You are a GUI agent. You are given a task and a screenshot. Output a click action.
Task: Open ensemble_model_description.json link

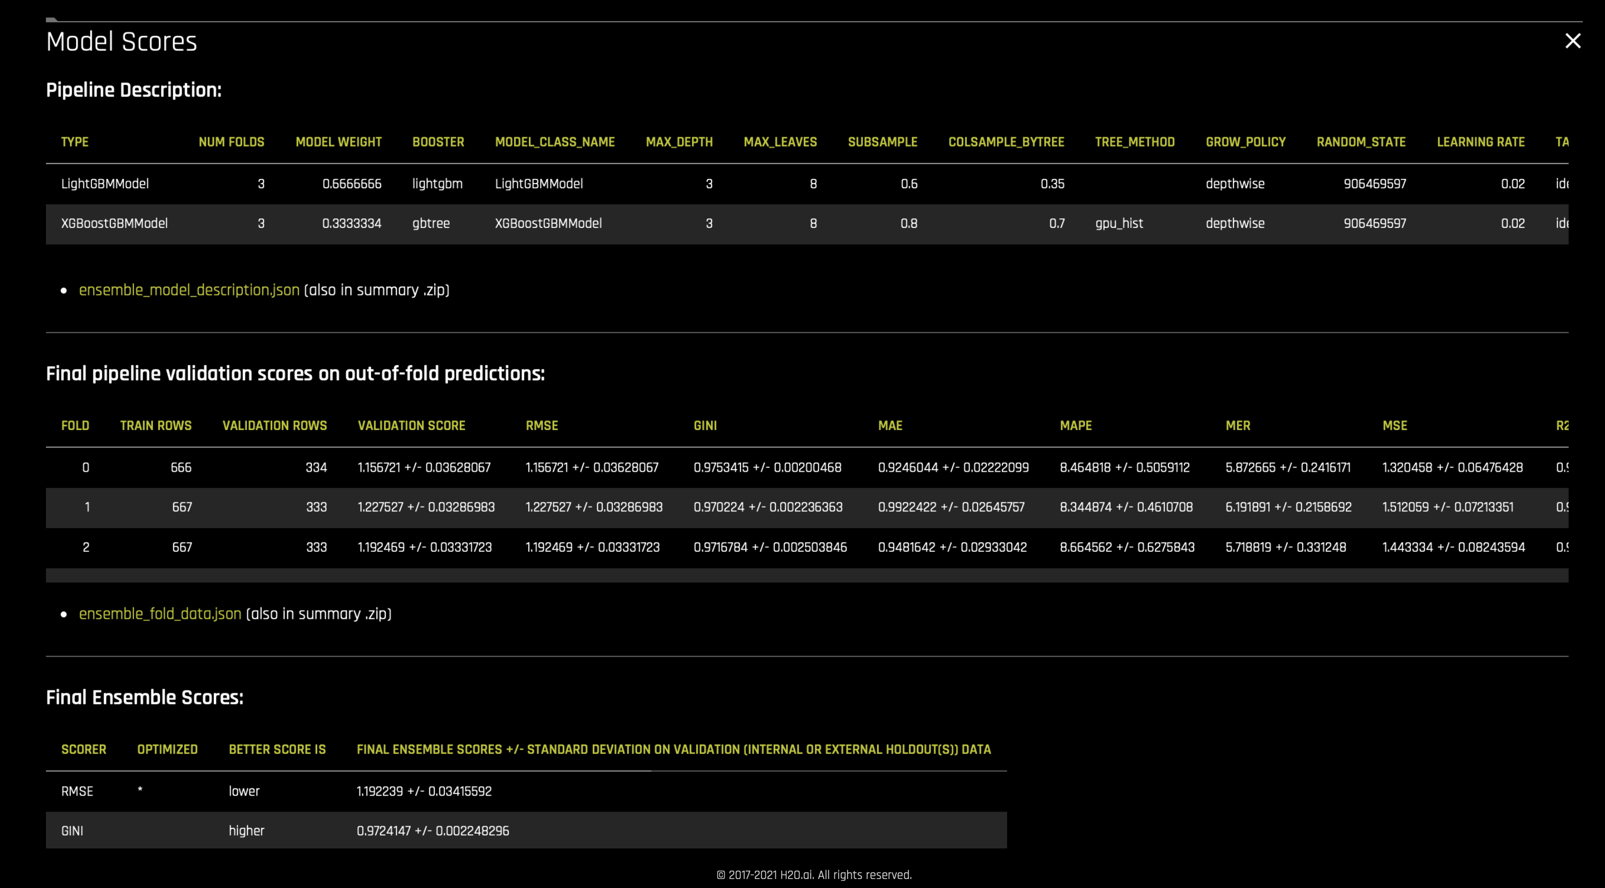point(189,290)
